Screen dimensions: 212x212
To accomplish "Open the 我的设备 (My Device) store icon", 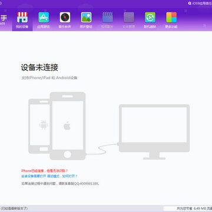I will [22, 17].
